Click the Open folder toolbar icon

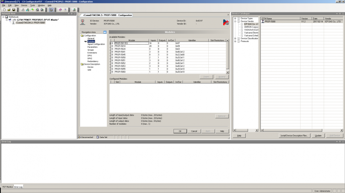coord(9,10)
